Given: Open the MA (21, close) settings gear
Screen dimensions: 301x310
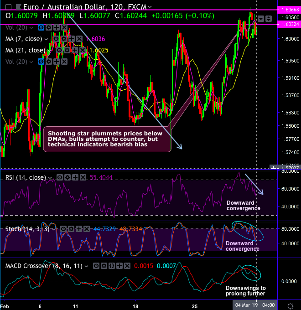Looking at the screenshot, I should coord(67,50).
